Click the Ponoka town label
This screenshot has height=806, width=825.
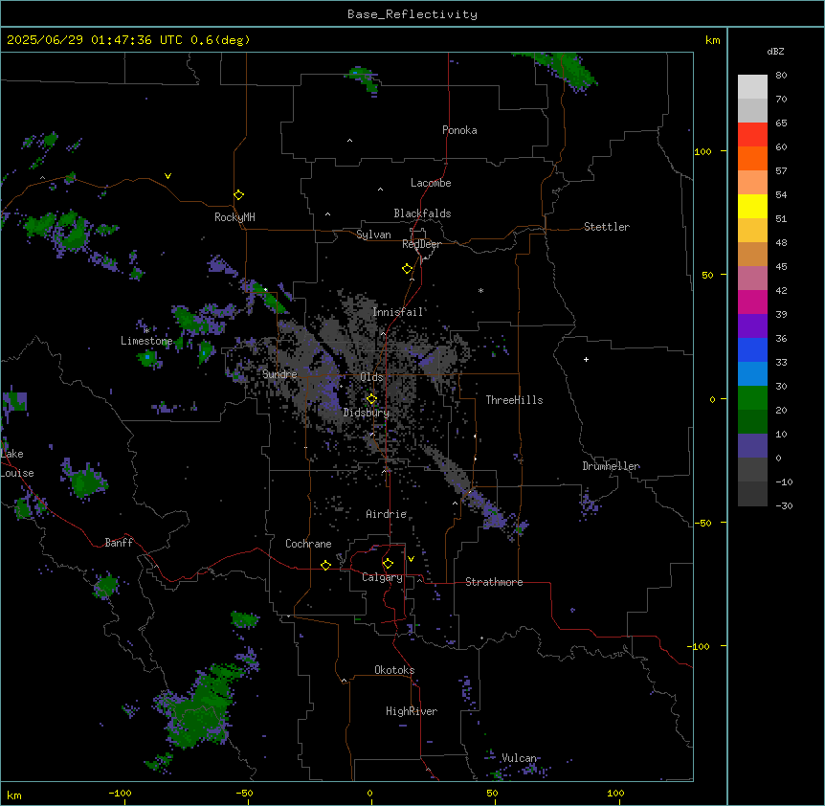459,130
